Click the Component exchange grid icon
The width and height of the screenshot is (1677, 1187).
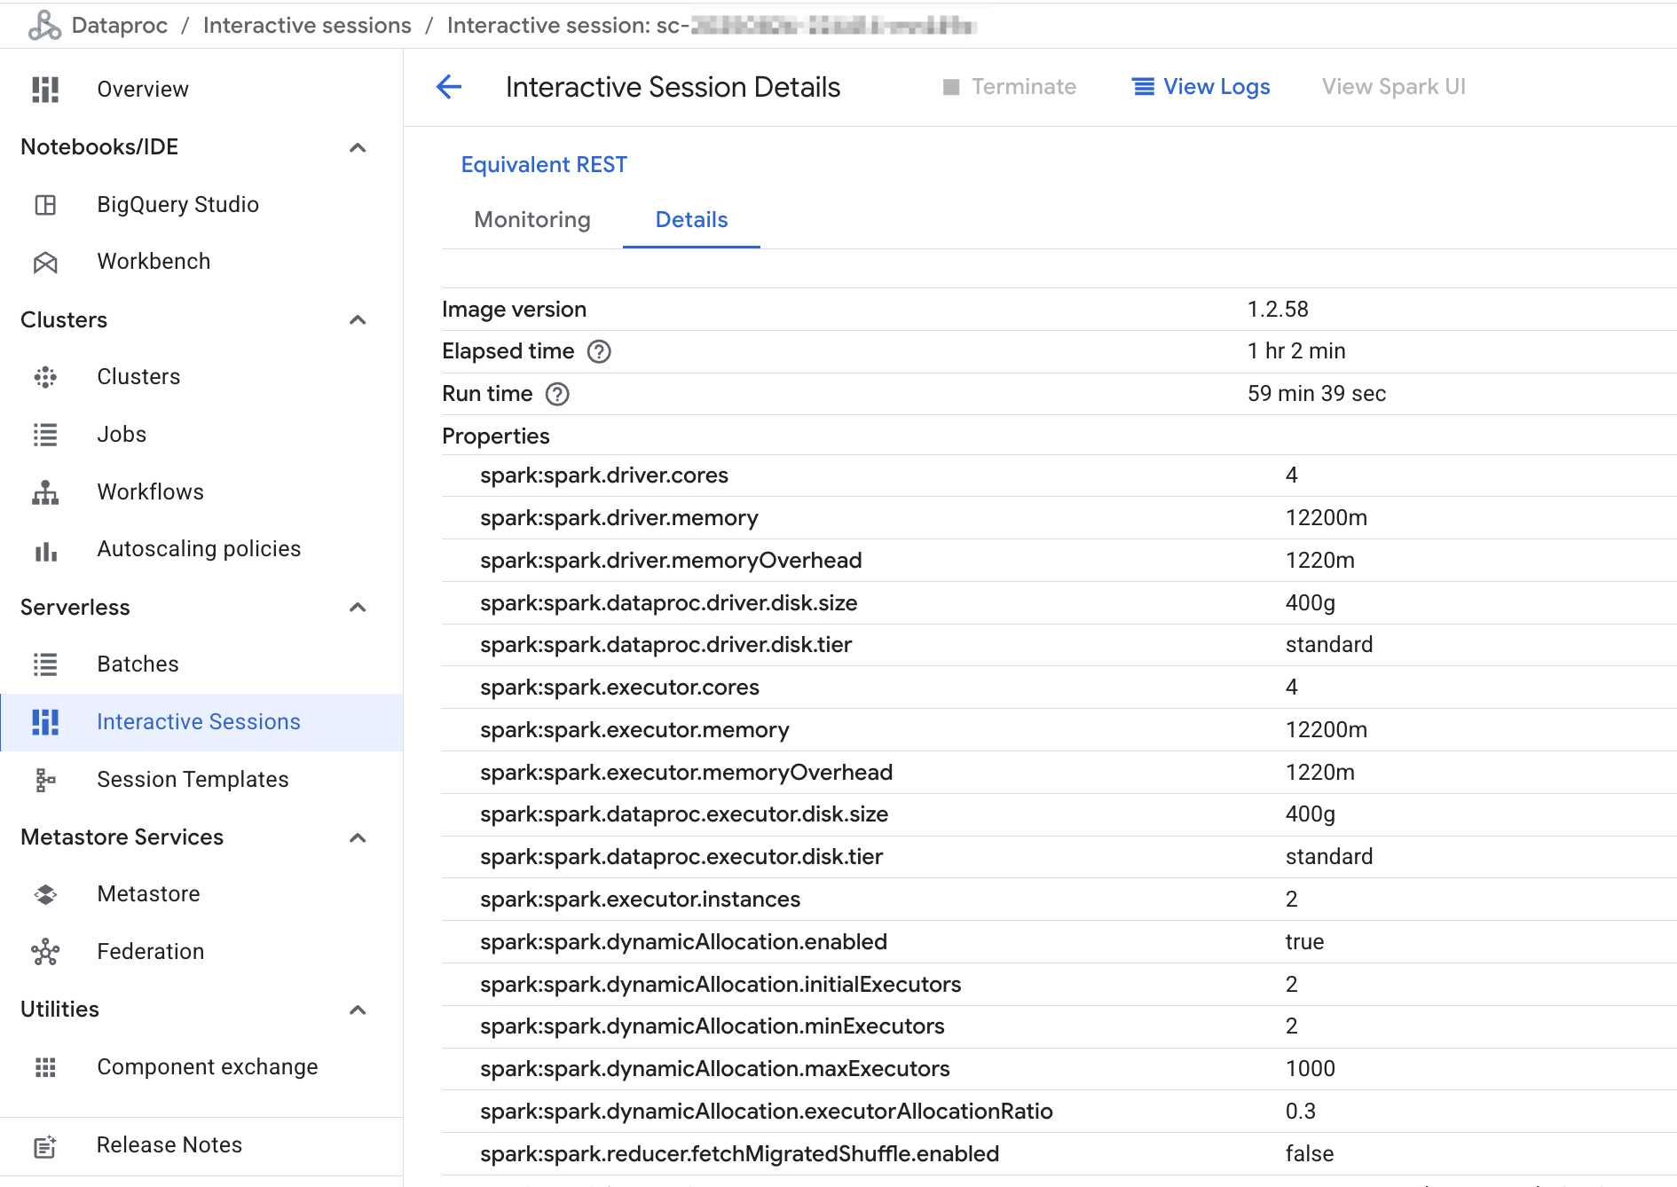point(45,1067)
